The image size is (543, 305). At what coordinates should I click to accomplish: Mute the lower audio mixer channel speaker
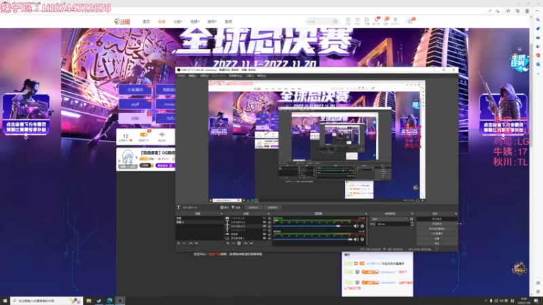[x=356, y=239]
